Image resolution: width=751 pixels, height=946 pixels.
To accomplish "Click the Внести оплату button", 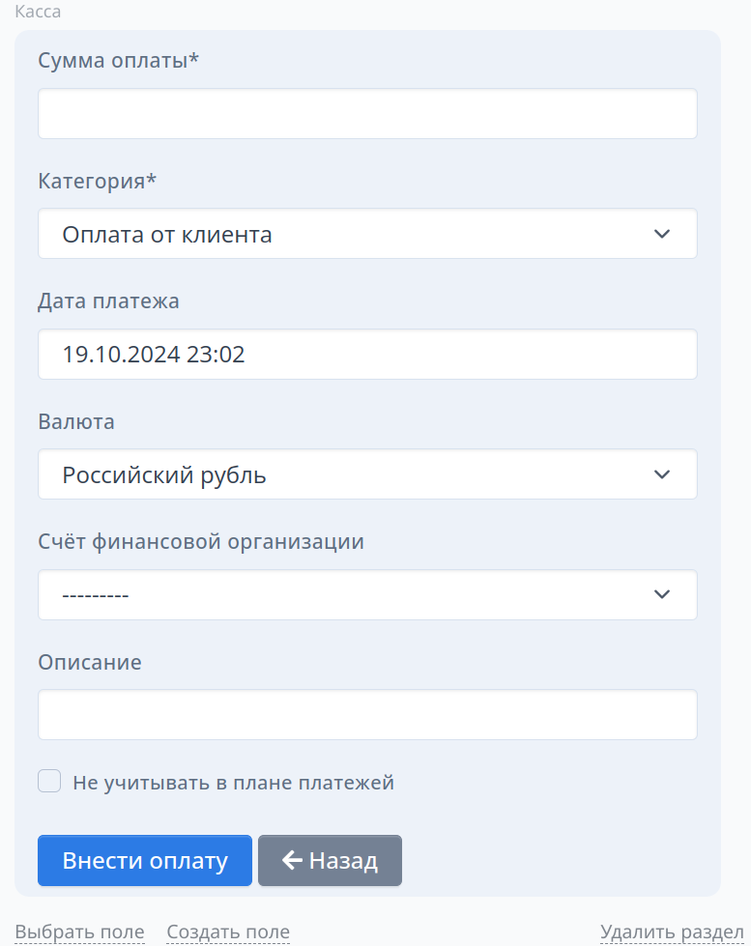I will [x=145, y=860].
